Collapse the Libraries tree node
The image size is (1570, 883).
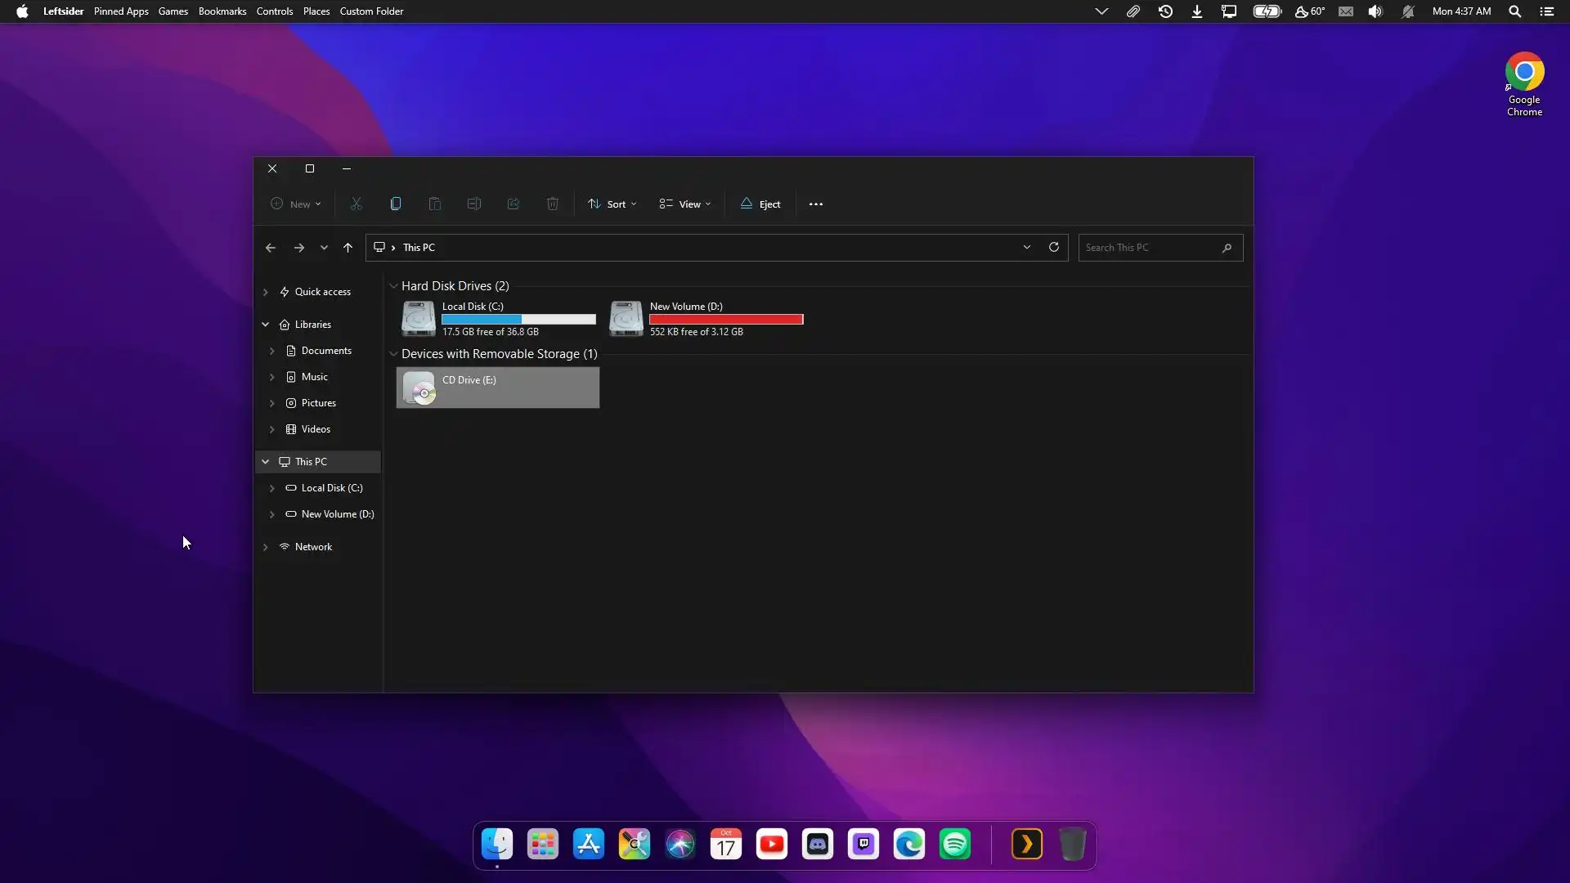coord(266,325)
